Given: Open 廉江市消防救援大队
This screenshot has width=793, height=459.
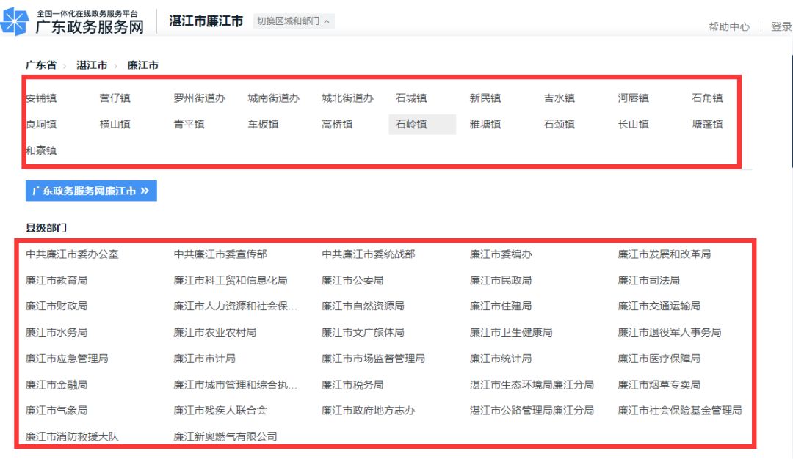Looking at the screenshot, I should coord(72,436).
